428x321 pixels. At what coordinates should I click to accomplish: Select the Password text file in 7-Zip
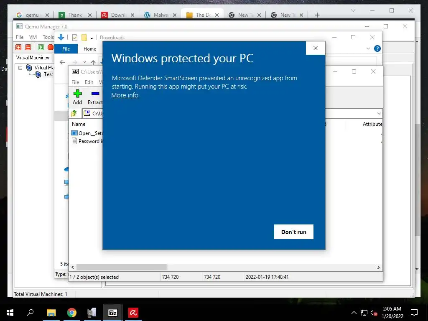tap(87, 141)
